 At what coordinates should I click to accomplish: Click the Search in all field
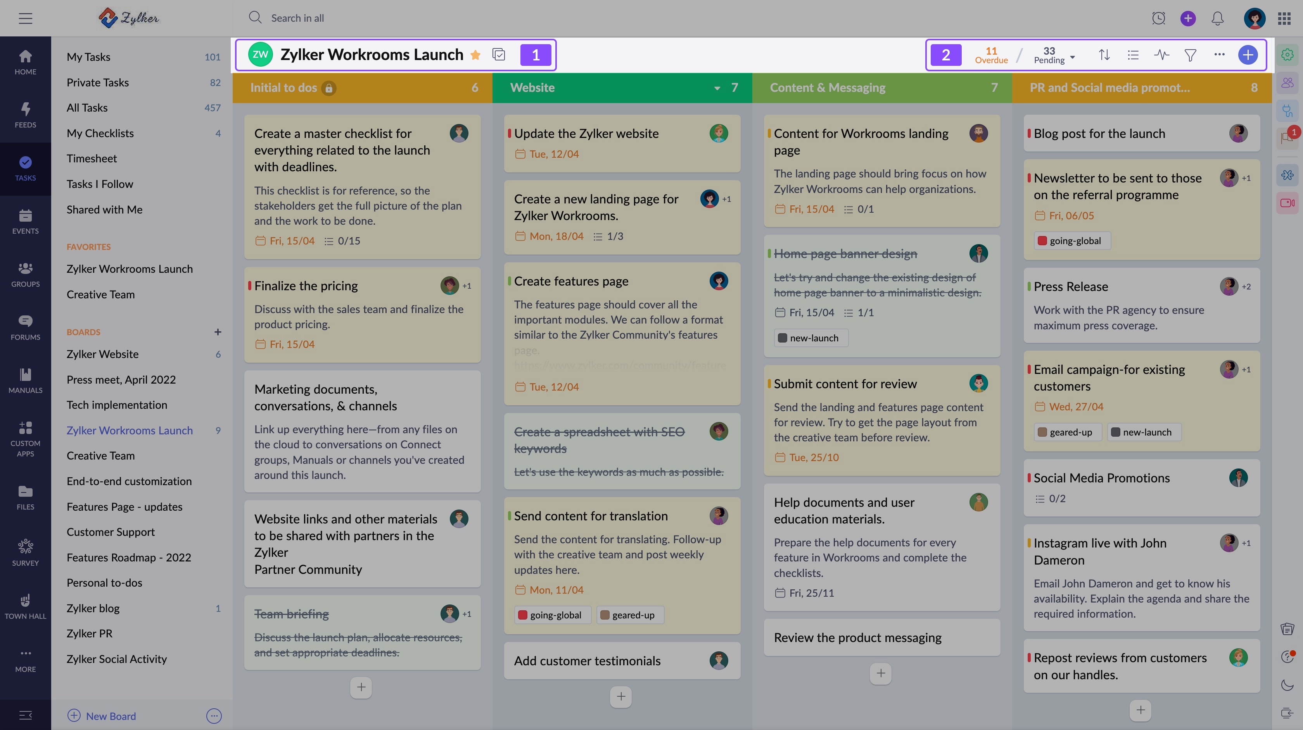[297, 18]
